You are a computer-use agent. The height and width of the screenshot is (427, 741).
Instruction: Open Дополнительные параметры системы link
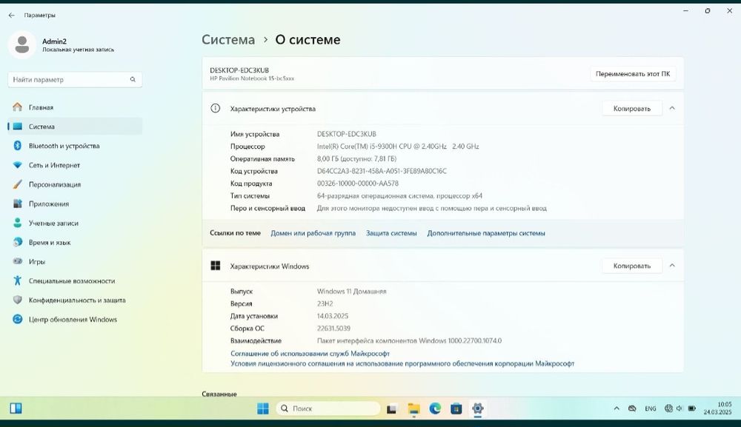point(486,233)
